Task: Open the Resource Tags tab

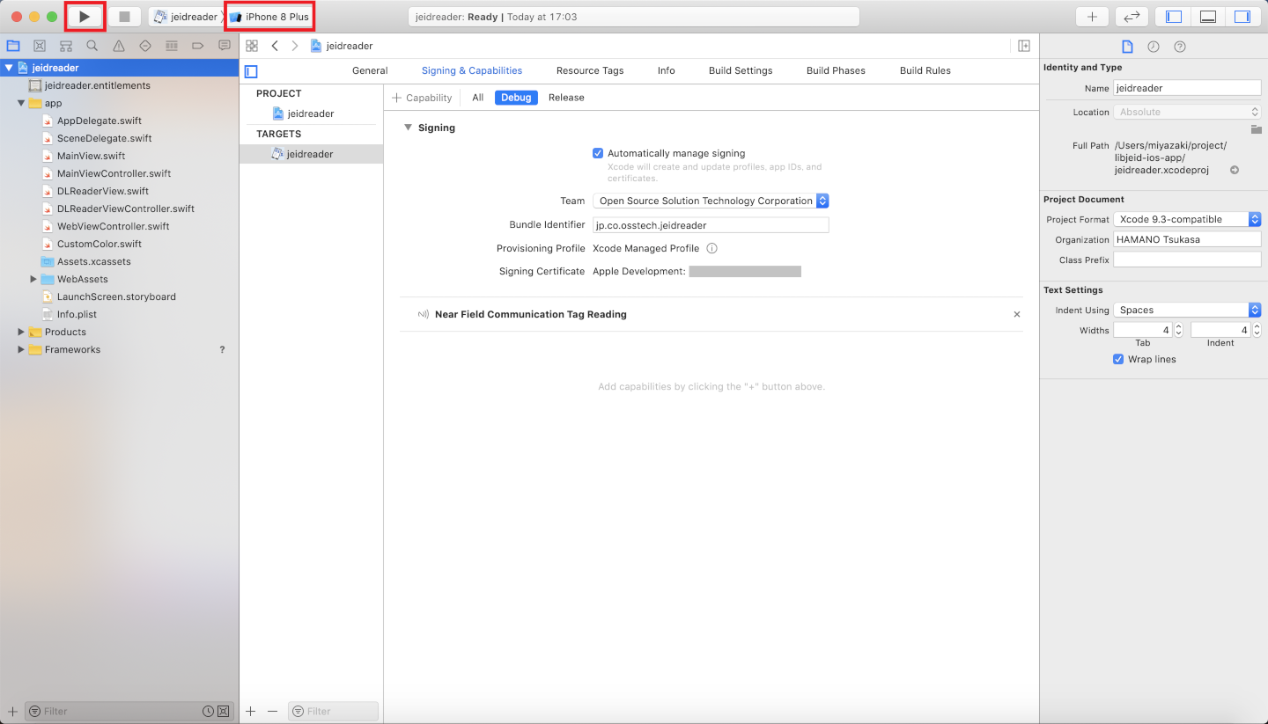Action: coord(590,70)
